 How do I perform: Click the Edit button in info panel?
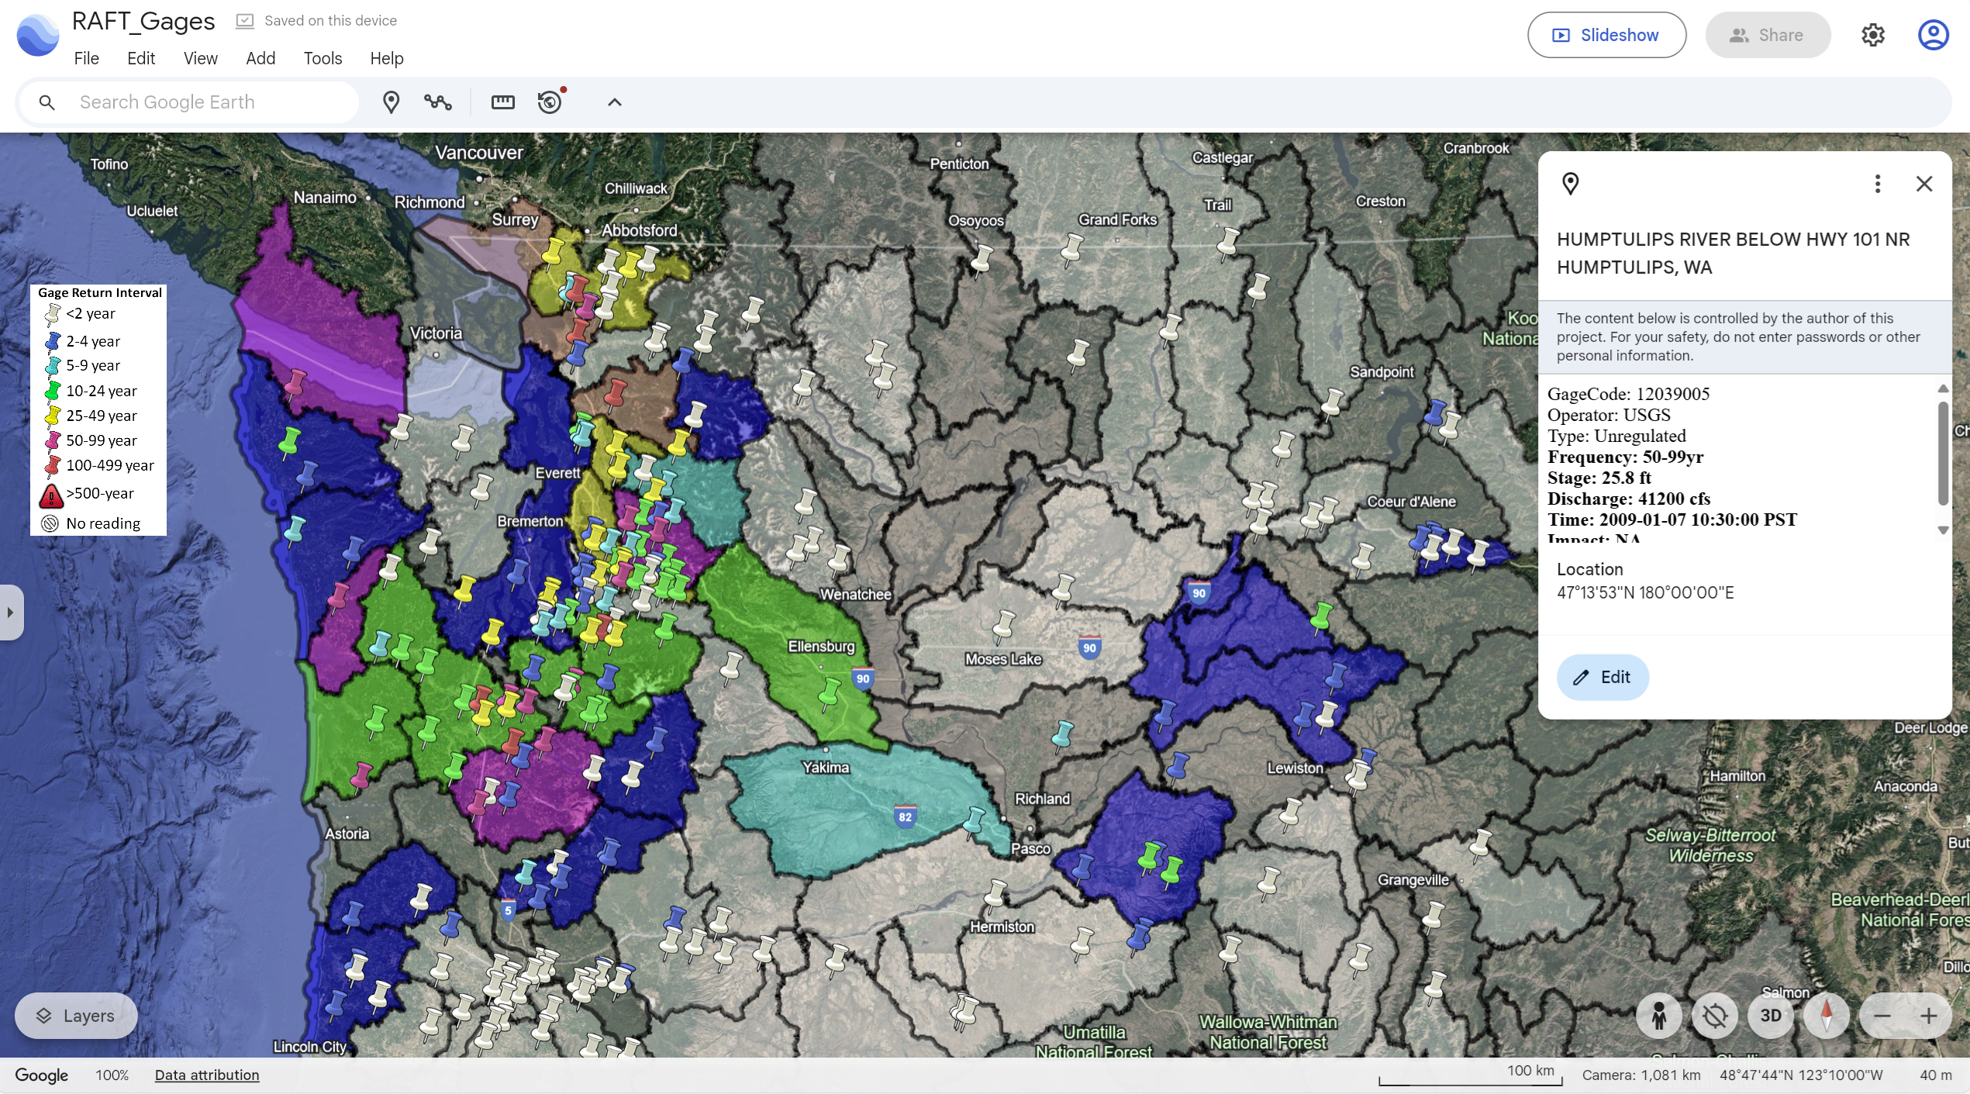pos(1603,677)
